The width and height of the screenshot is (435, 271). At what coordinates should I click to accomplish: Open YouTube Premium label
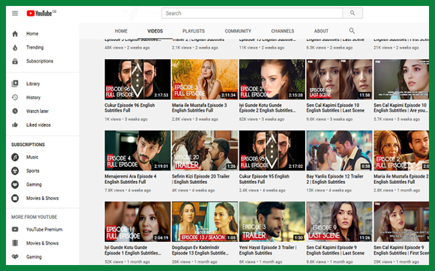click(x=45, y=229)
